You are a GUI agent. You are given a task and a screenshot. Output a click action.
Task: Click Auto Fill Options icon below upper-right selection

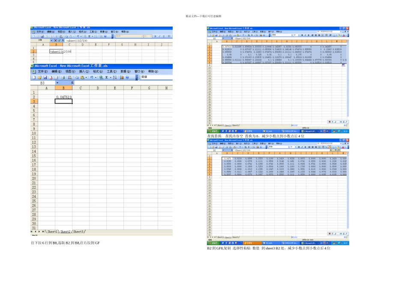pos(344,65)
